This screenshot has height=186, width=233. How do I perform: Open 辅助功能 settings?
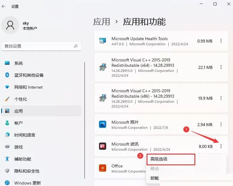[41, 159]
